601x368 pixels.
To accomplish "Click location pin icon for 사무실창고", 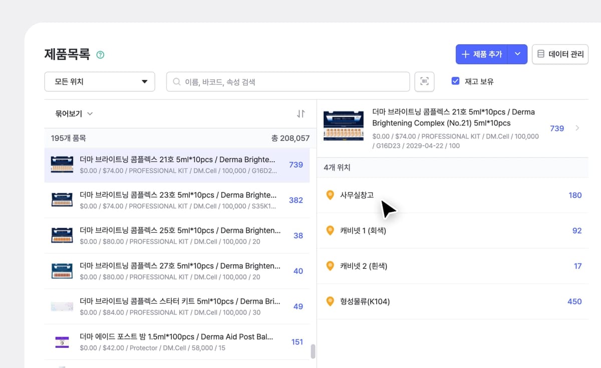I will coord(330,195).
